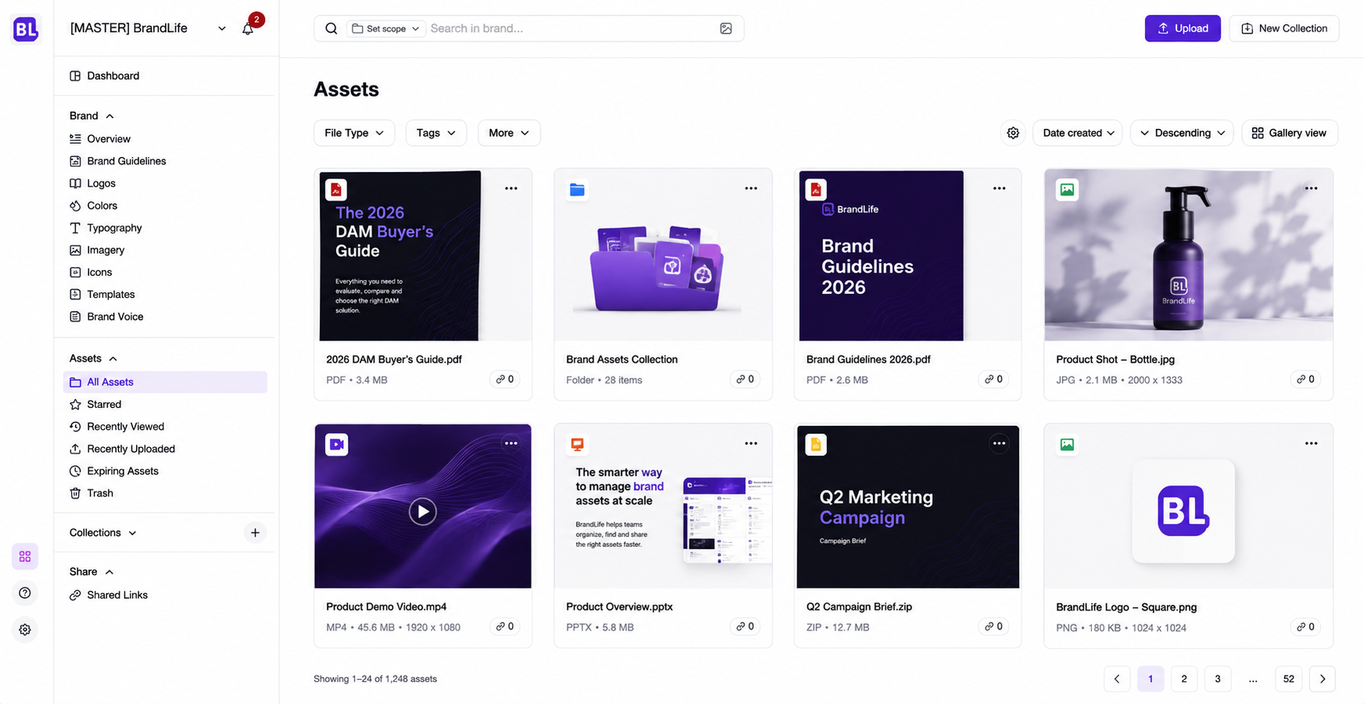Open Typography in sidebar
The height and width of the screenshot is (704, 1364).
pyautogui.click(x=106, y=228)
